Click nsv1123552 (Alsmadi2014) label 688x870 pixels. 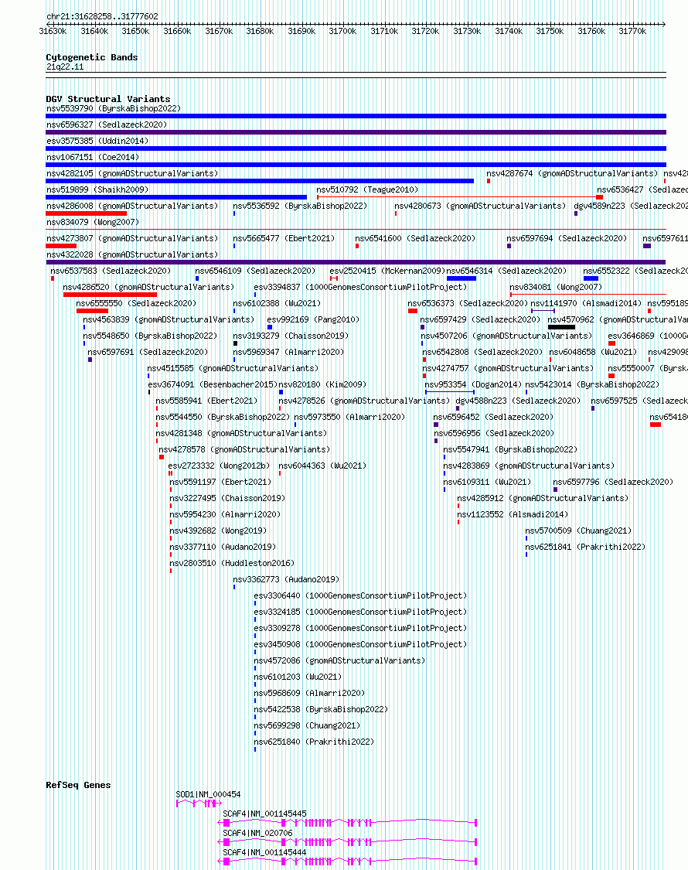pos(513,515)
